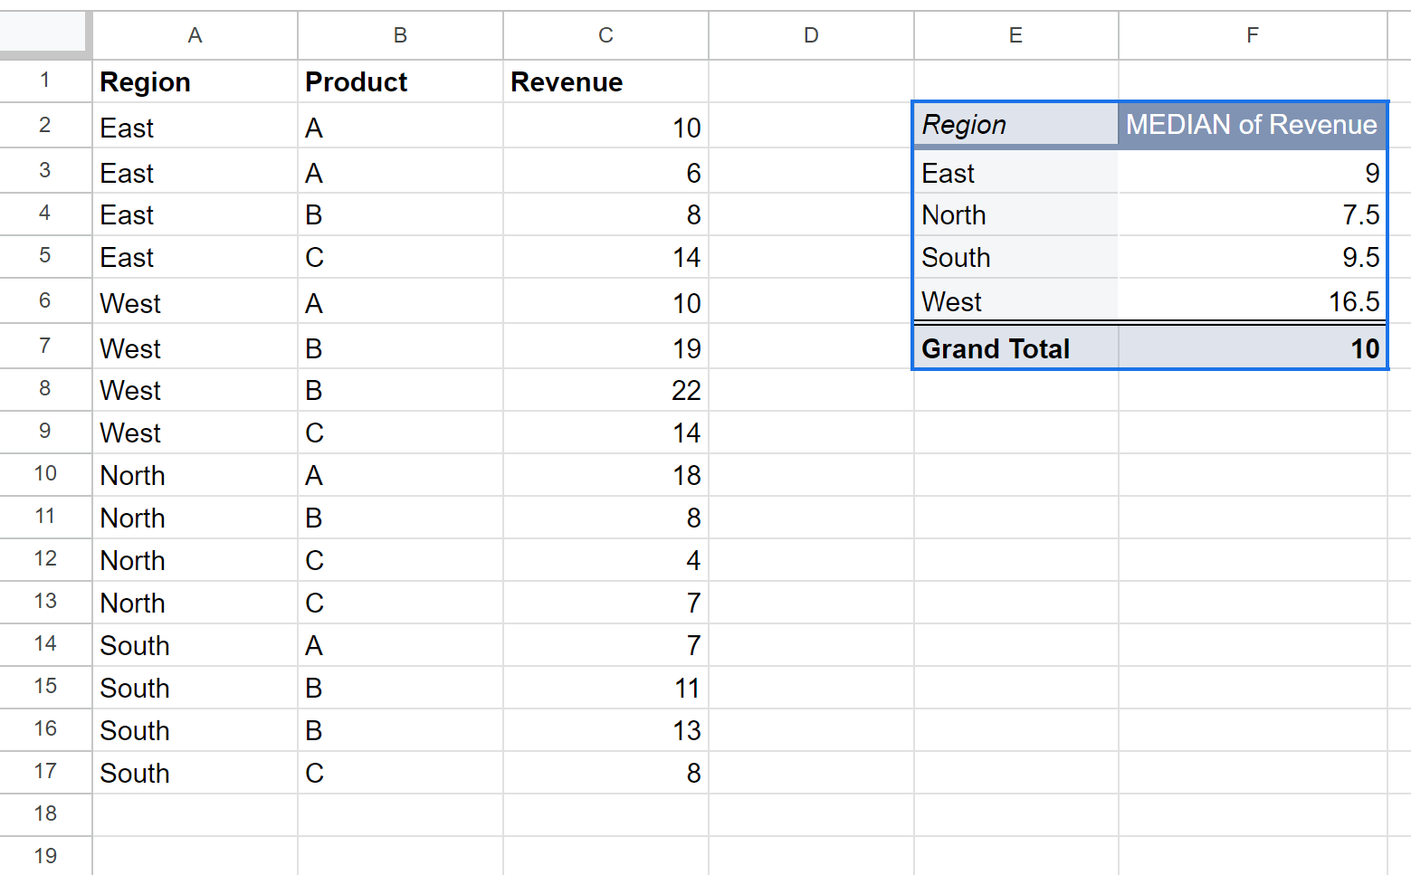Click the 'North' cell in row 10
The height and width of the screenshot is (875, 1411).
195,475
